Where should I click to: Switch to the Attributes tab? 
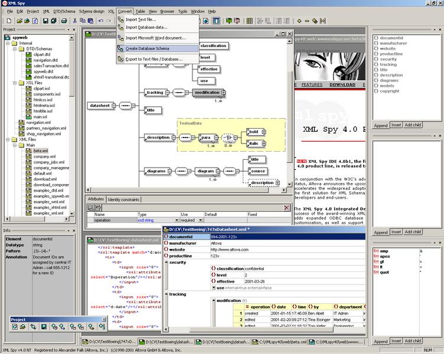pos(96,199)
